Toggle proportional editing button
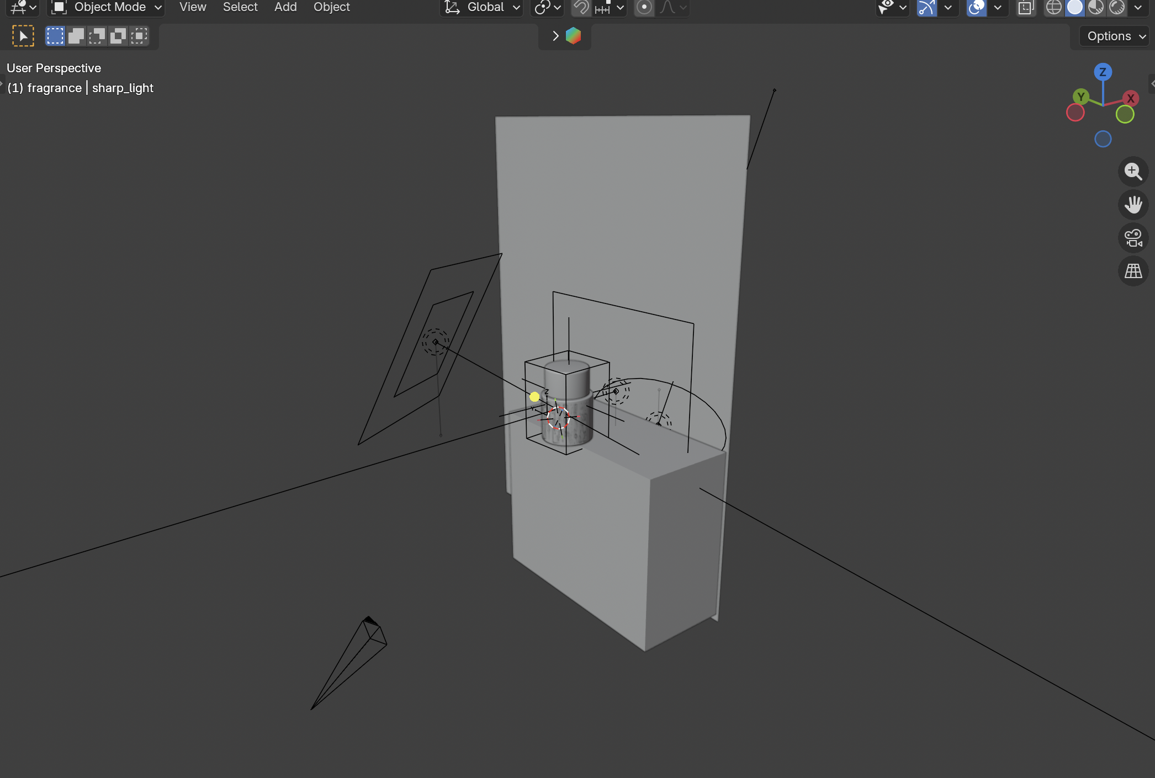The height and width of the screenshot is (778, 1155). pyautogui.click(x=644, y=7)
